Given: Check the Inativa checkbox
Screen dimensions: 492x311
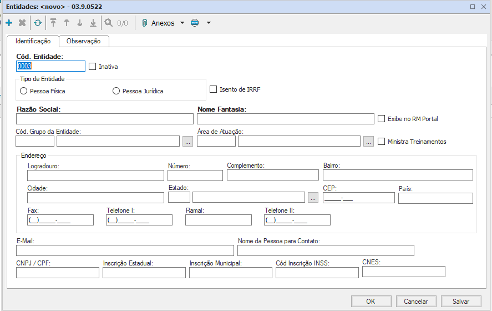Looking at the screenshot, I should click(x=93, y=67).
